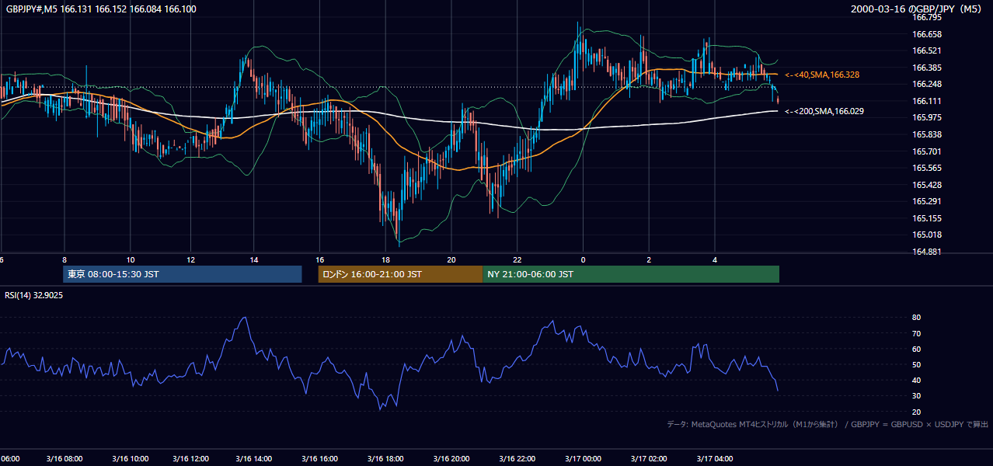
Task: Click price axis value 166.385
Action: (928, 68)
